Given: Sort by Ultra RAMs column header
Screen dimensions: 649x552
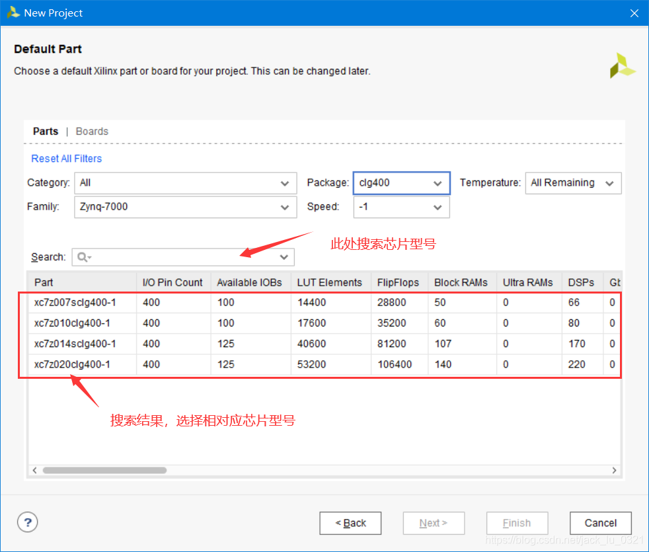Looking at the screenshot, I should pos(529,282).
